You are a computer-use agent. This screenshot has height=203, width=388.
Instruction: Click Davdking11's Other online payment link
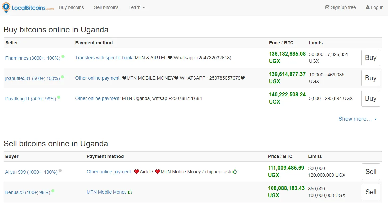pyautogui.click(x=98, y=99)
